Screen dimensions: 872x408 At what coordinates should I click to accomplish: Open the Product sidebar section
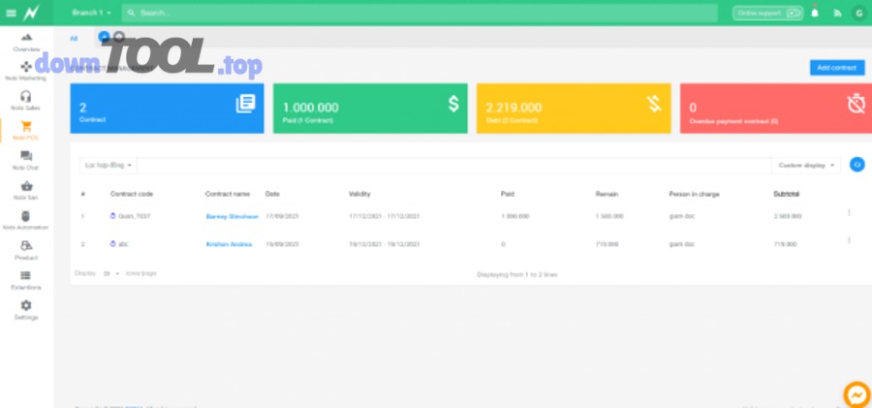point(26,250)
